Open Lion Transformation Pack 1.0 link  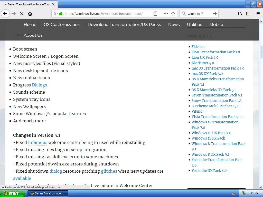[x=216, y=52]
